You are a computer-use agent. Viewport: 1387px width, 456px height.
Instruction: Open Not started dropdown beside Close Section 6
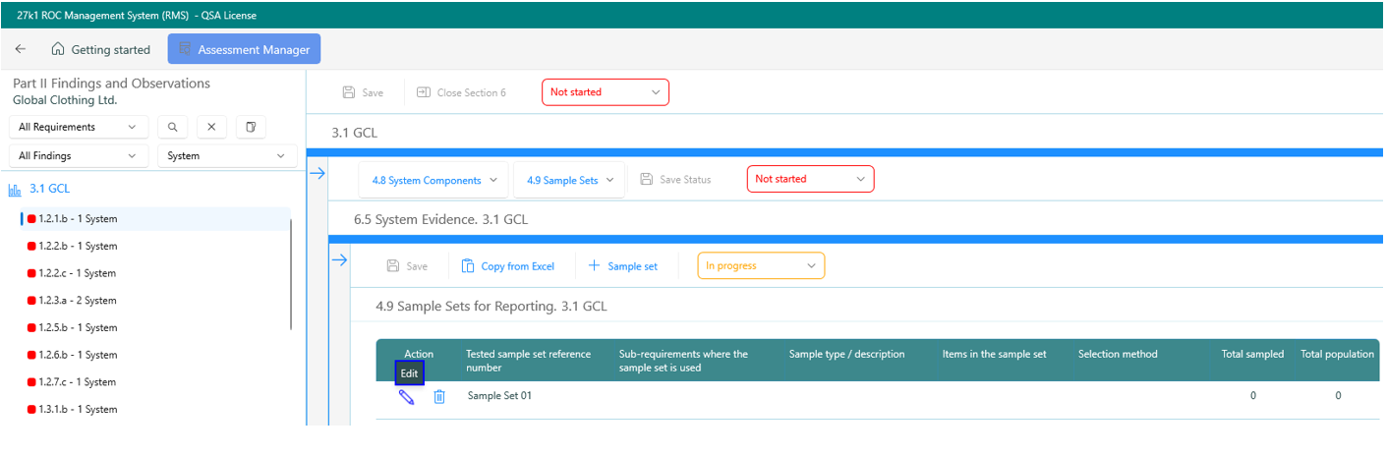point(605,92)
